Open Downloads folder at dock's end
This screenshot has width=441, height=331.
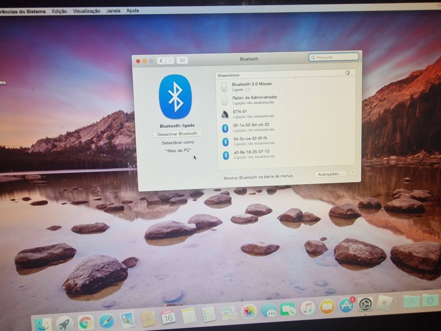pos(430,300)
